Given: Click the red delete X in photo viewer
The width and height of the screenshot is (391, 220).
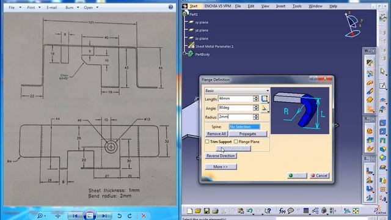Looking at the screenshot, I should (144, 216).
